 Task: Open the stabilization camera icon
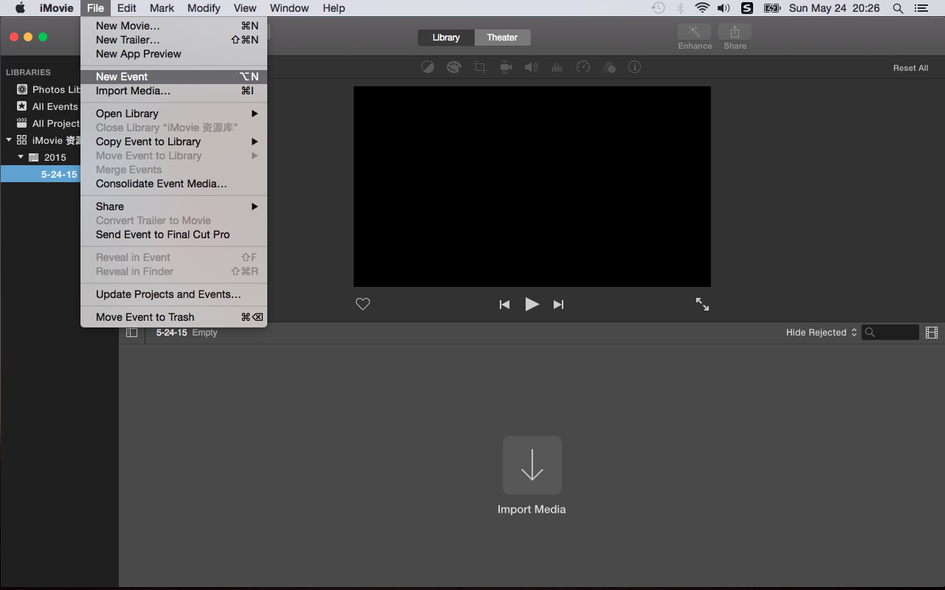coord(506,67)
